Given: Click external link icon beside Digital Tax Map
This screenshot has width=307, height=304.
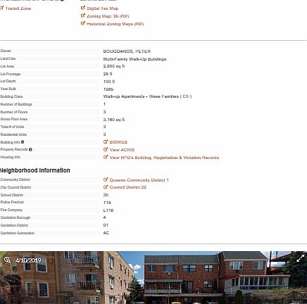Looking at the screenshot, I should point(83,8).
